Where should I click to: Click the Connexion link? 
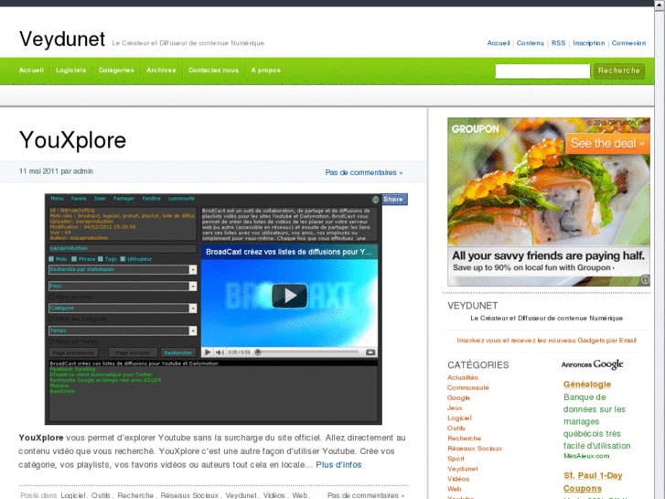click(628, 43)
